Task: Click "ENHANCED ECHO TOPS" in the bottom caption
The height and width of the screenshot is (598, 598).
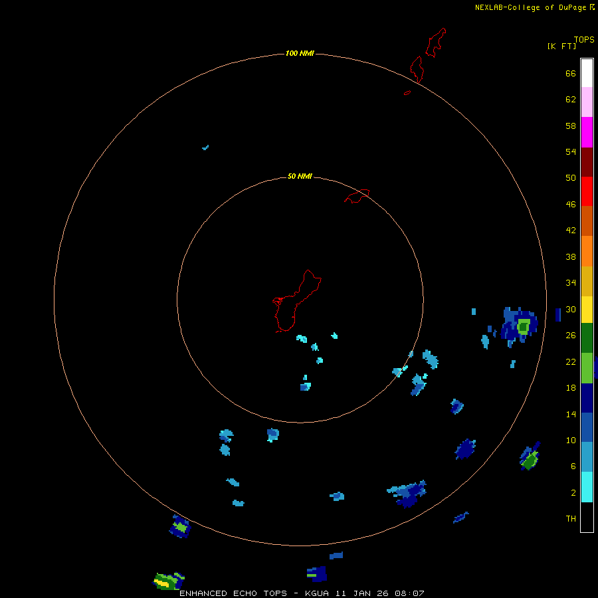Action: (x=233, y=593)
